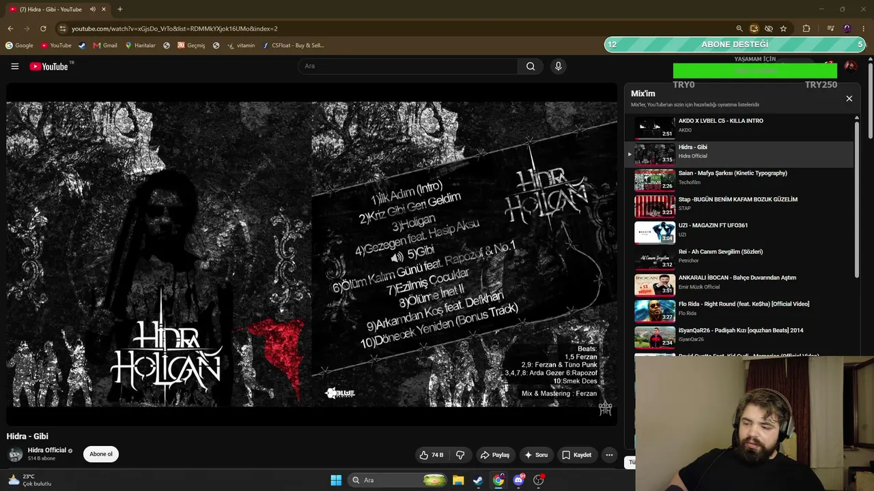Open the address bar zoom magnifier icon
Image resolution: width=874 pixels, height=491 pixels.
pyautogui.click(x=739, y=29)
